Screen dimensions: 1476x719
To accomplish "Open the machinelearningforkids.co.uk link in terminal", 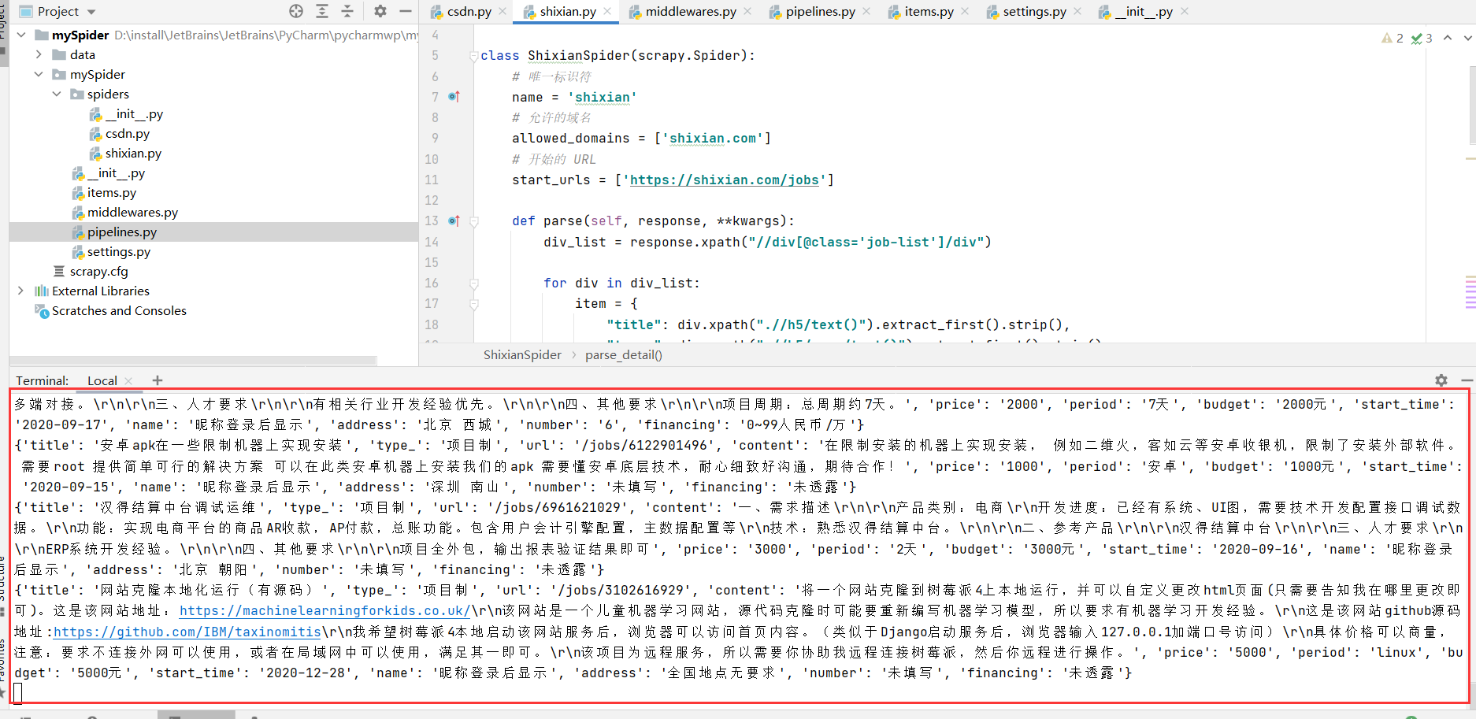I will click(324, 610).
